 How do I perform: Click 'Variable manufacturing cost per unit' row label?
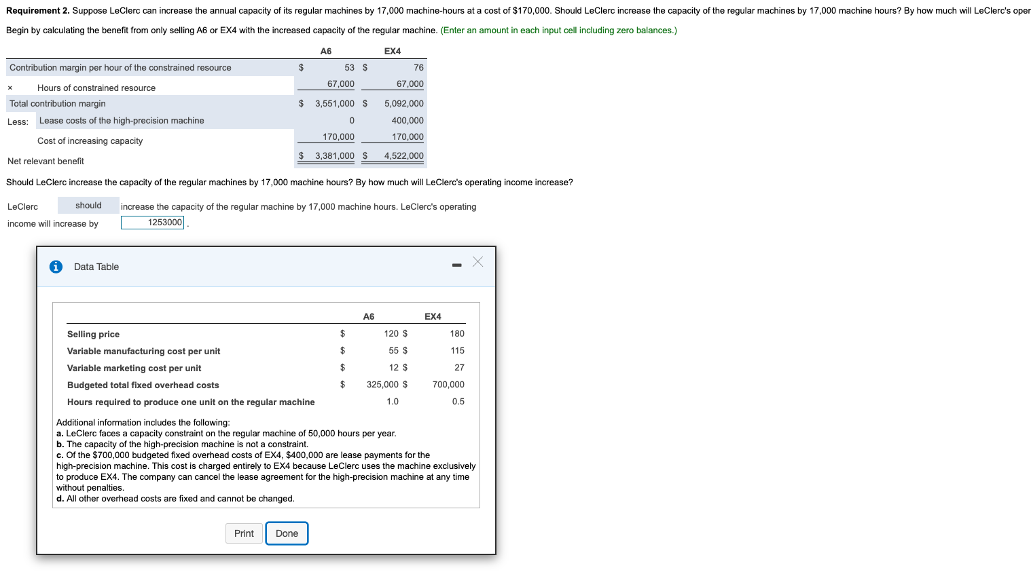pos(143,351)
